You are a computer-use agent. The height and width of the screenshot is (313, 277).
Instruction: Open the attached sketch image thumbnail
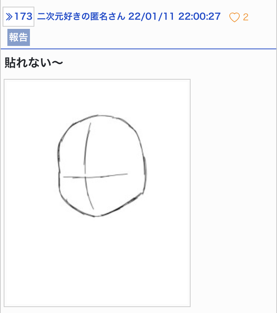(x=97, y=193)
